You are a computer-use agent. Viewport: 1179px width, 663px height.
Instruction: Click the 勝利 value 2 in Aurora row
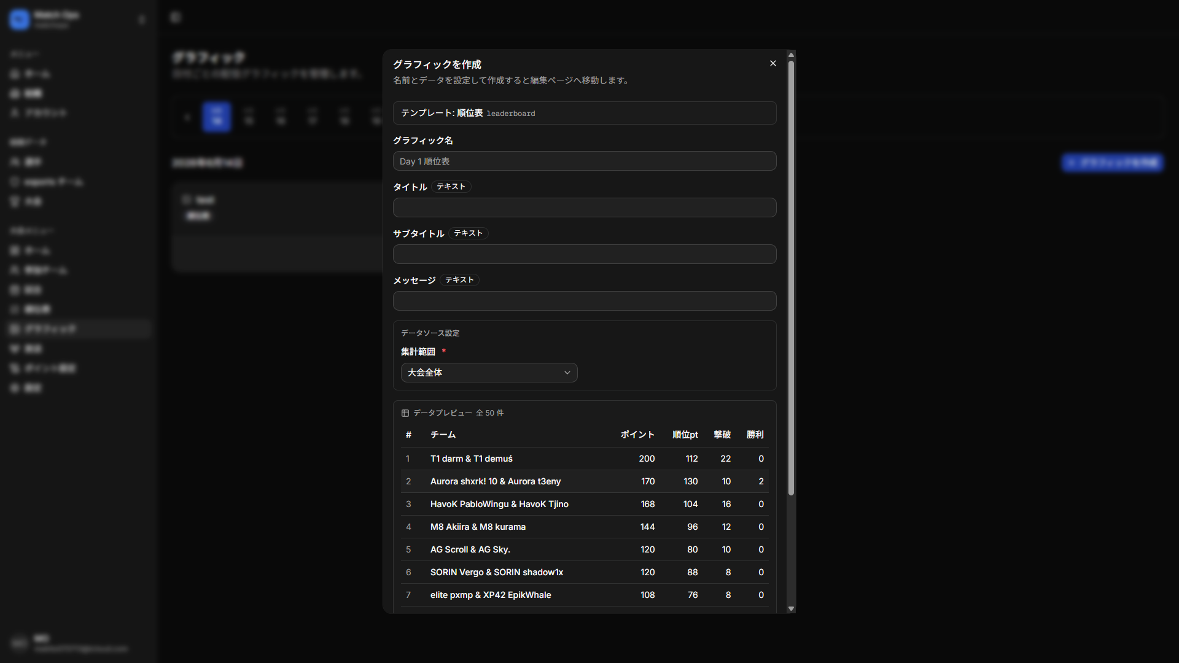[761, 481]
